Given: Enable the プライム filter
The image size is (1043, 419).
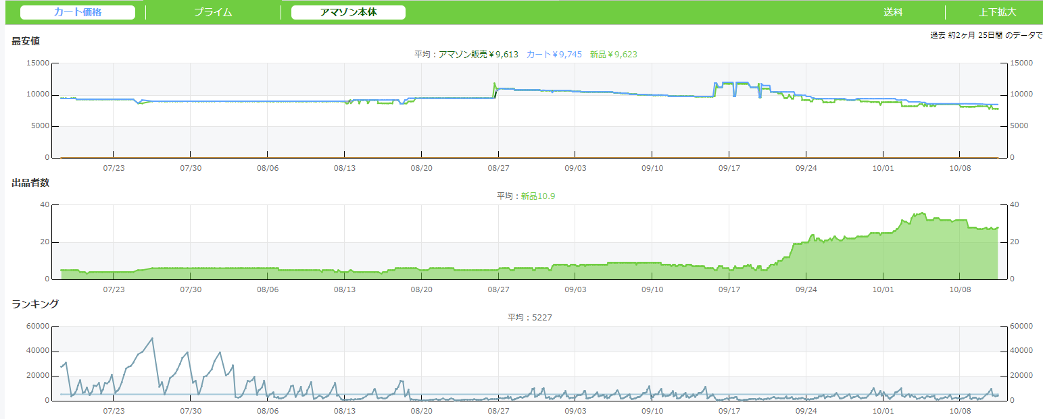Looking at the screenshot, I should click(x=213, y=12).
